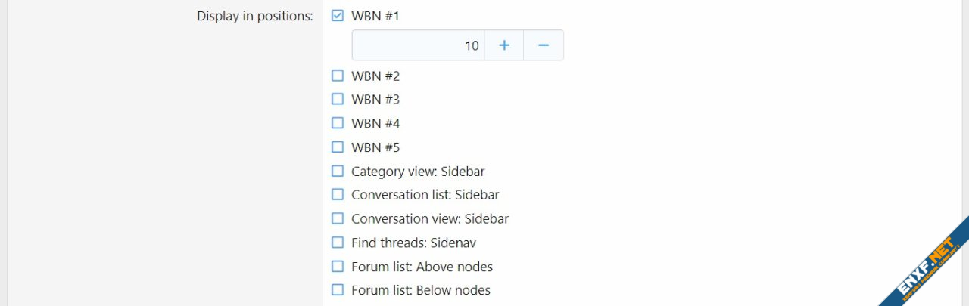The height and width of the screenshot is (306, 969).
Task: Enable the WBN #2 checkbox
Action: (x=338, y=76)
